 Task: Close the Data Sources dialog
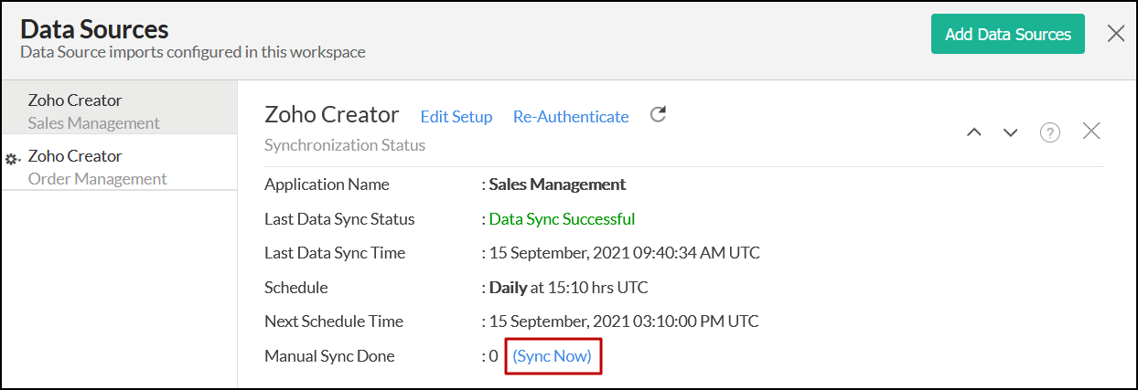coord(1116,35)
